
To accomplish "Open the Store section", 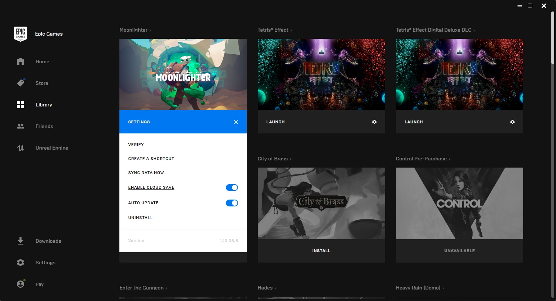I will tap(42, 83).
